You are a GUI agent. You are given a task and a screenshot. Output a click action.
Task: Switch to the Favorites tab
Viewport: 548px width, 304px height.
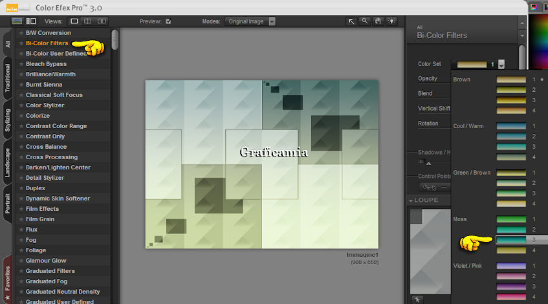tap(8, 279)
